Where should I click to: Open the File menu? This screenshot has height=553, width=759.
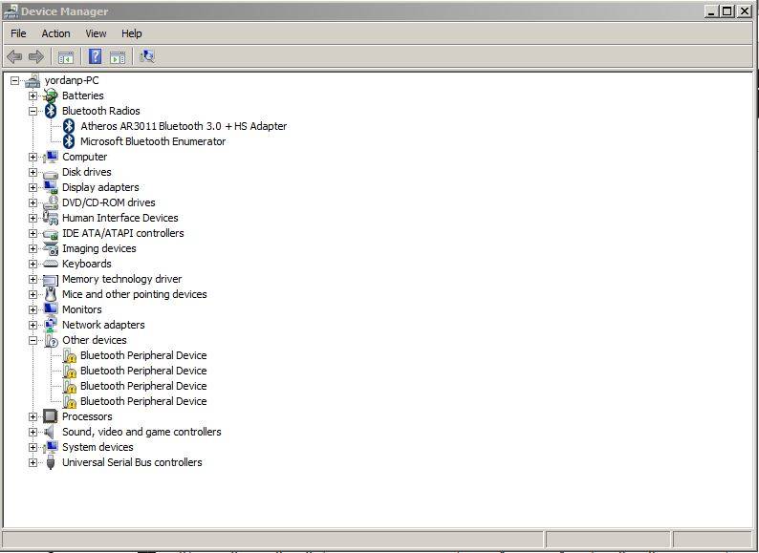[x=18, y=33]
